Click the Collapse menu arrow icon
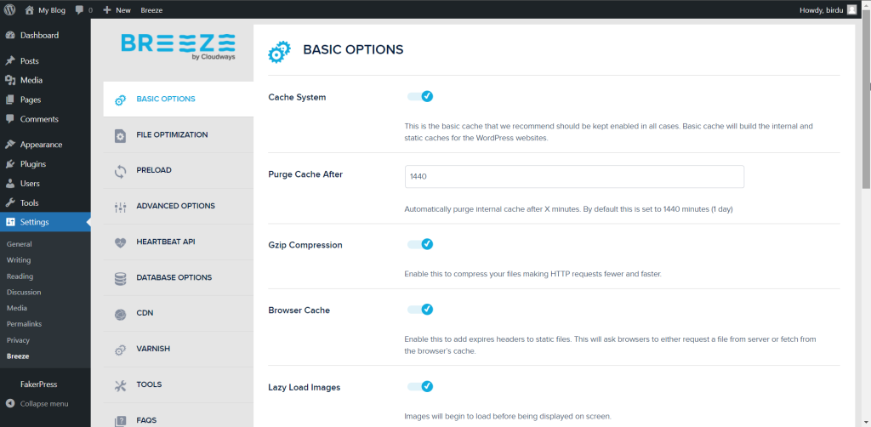 coord(10,404)
